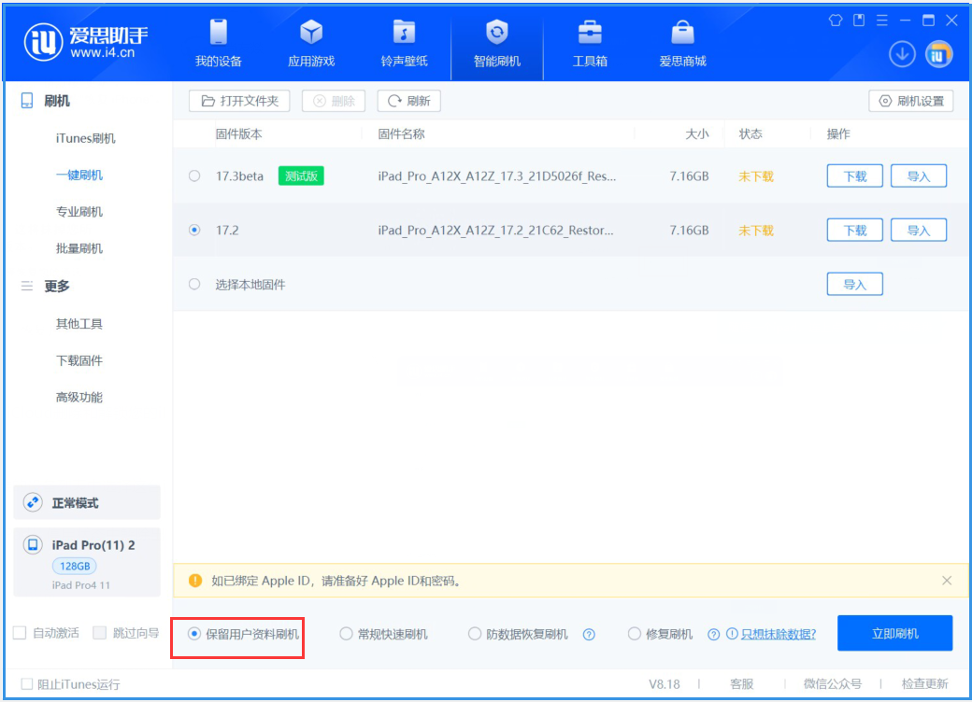Check the 跳过向导 option

pos(99,633)
